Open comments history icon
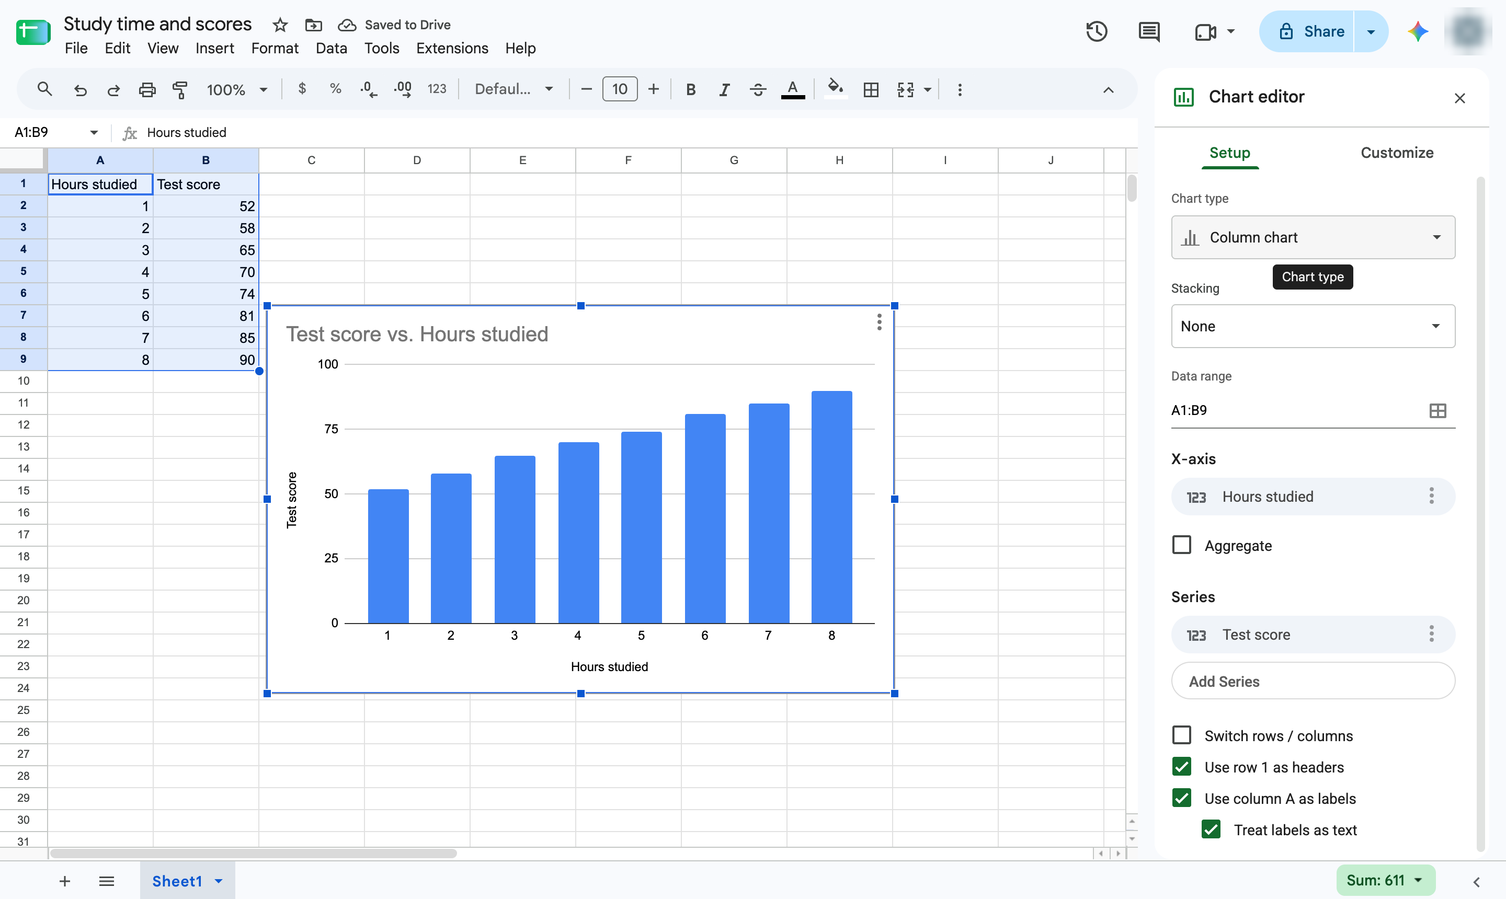 [x=1149, y=31]
